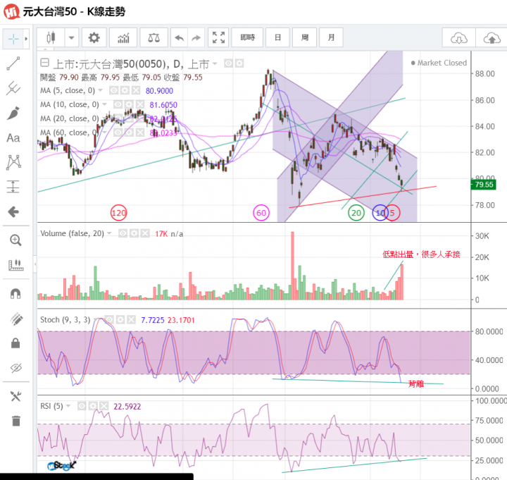Toggle lock all drawing tools

click(15, 343)
